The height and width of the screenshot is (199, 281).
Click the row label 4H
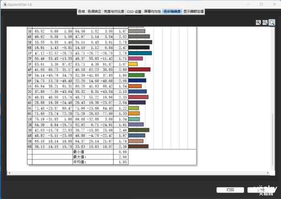point(30,135)
